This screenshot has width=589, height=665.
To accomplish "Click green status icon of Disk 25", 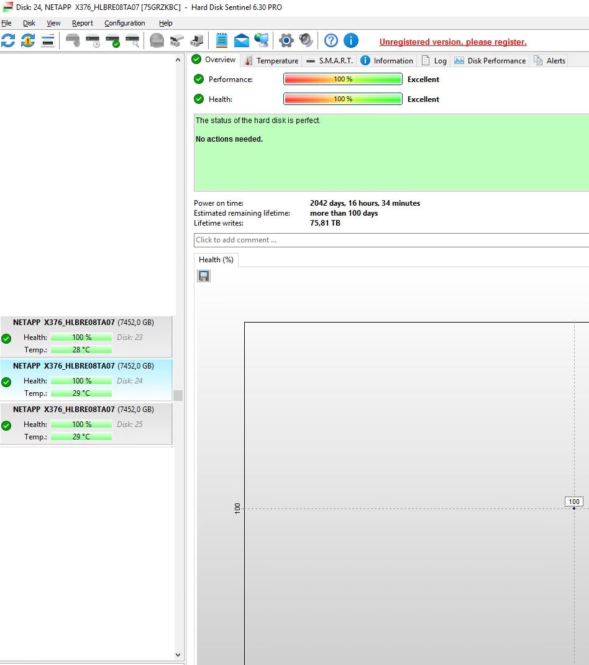I will tap(6, 425).
